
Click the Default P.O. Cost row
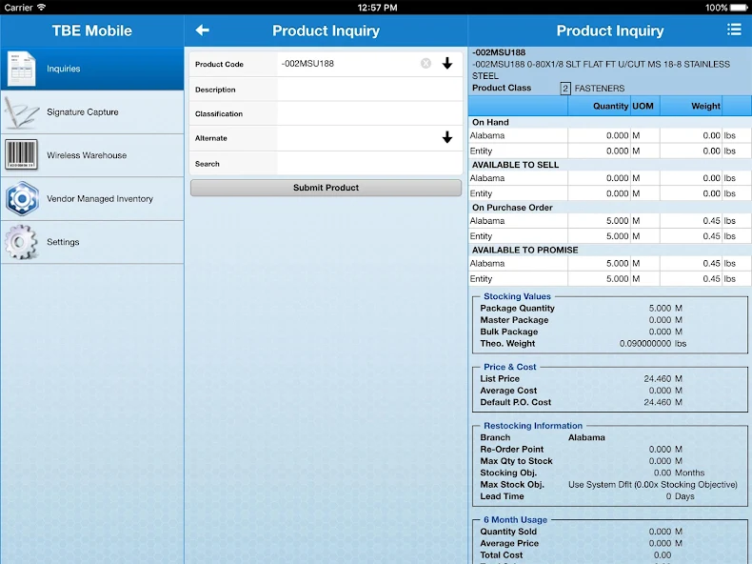click(609, 402)
